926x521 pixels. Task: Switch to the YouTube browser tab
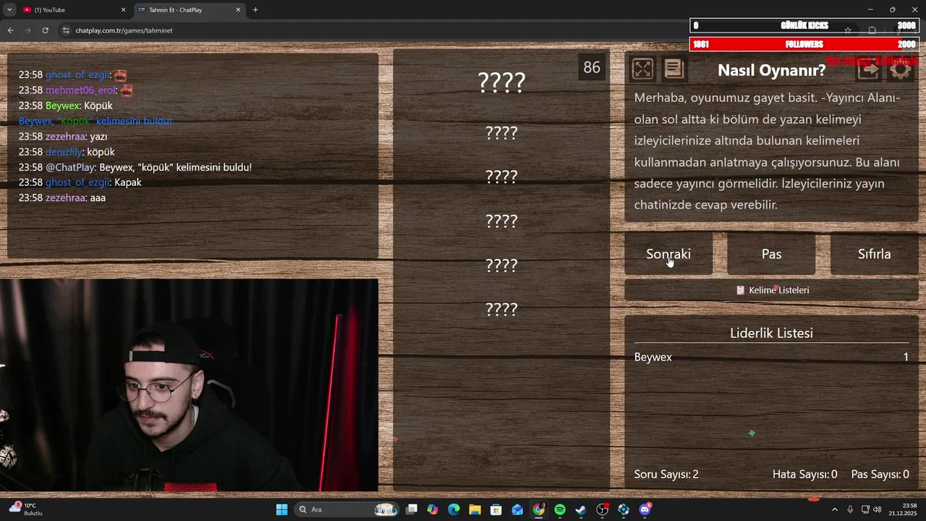click(x=72, y=10)
